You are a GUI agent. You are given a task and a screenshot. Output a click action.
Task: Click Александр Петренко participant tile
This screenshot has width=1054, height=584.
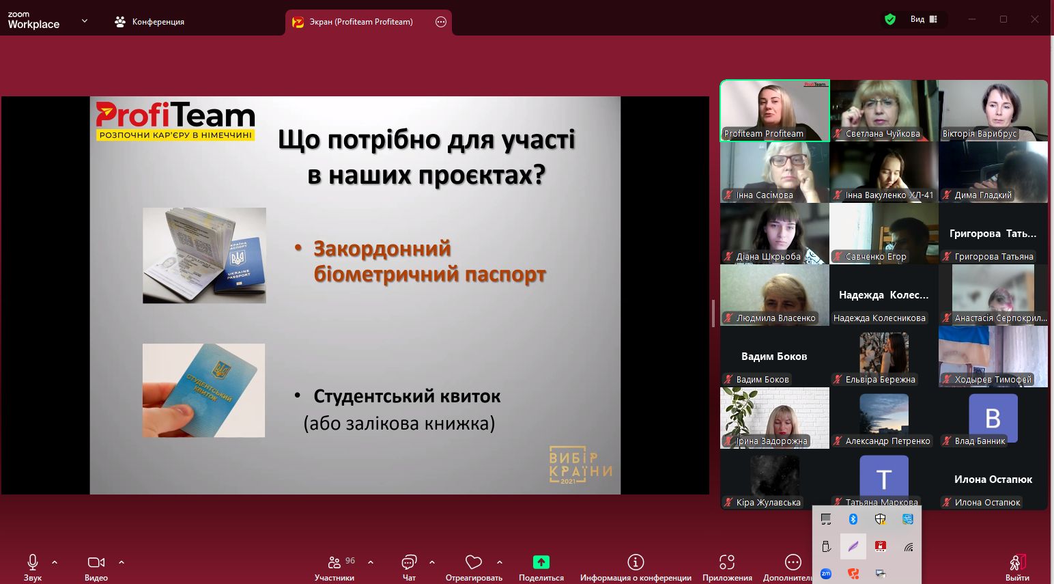(884, 418)
